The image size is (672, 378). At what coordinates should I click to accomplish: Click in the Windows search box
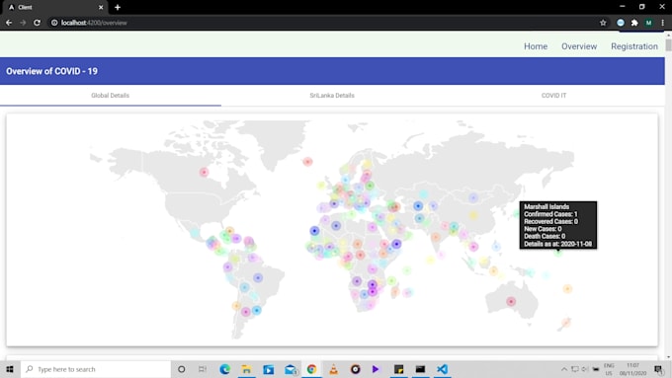(96, 369)
